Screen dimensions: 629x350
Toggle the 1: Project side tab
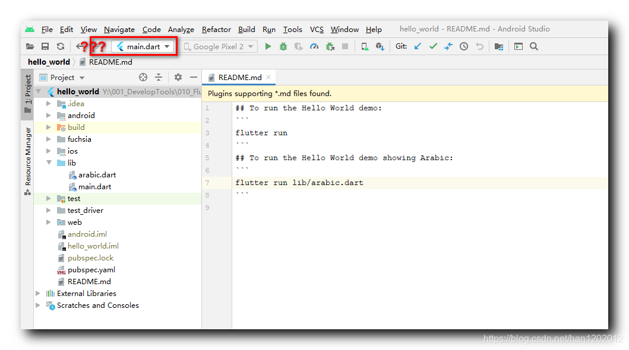[27, 94]
